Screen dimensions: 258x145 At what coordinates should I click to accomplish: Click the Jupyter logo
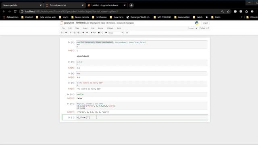coord(67,23)
